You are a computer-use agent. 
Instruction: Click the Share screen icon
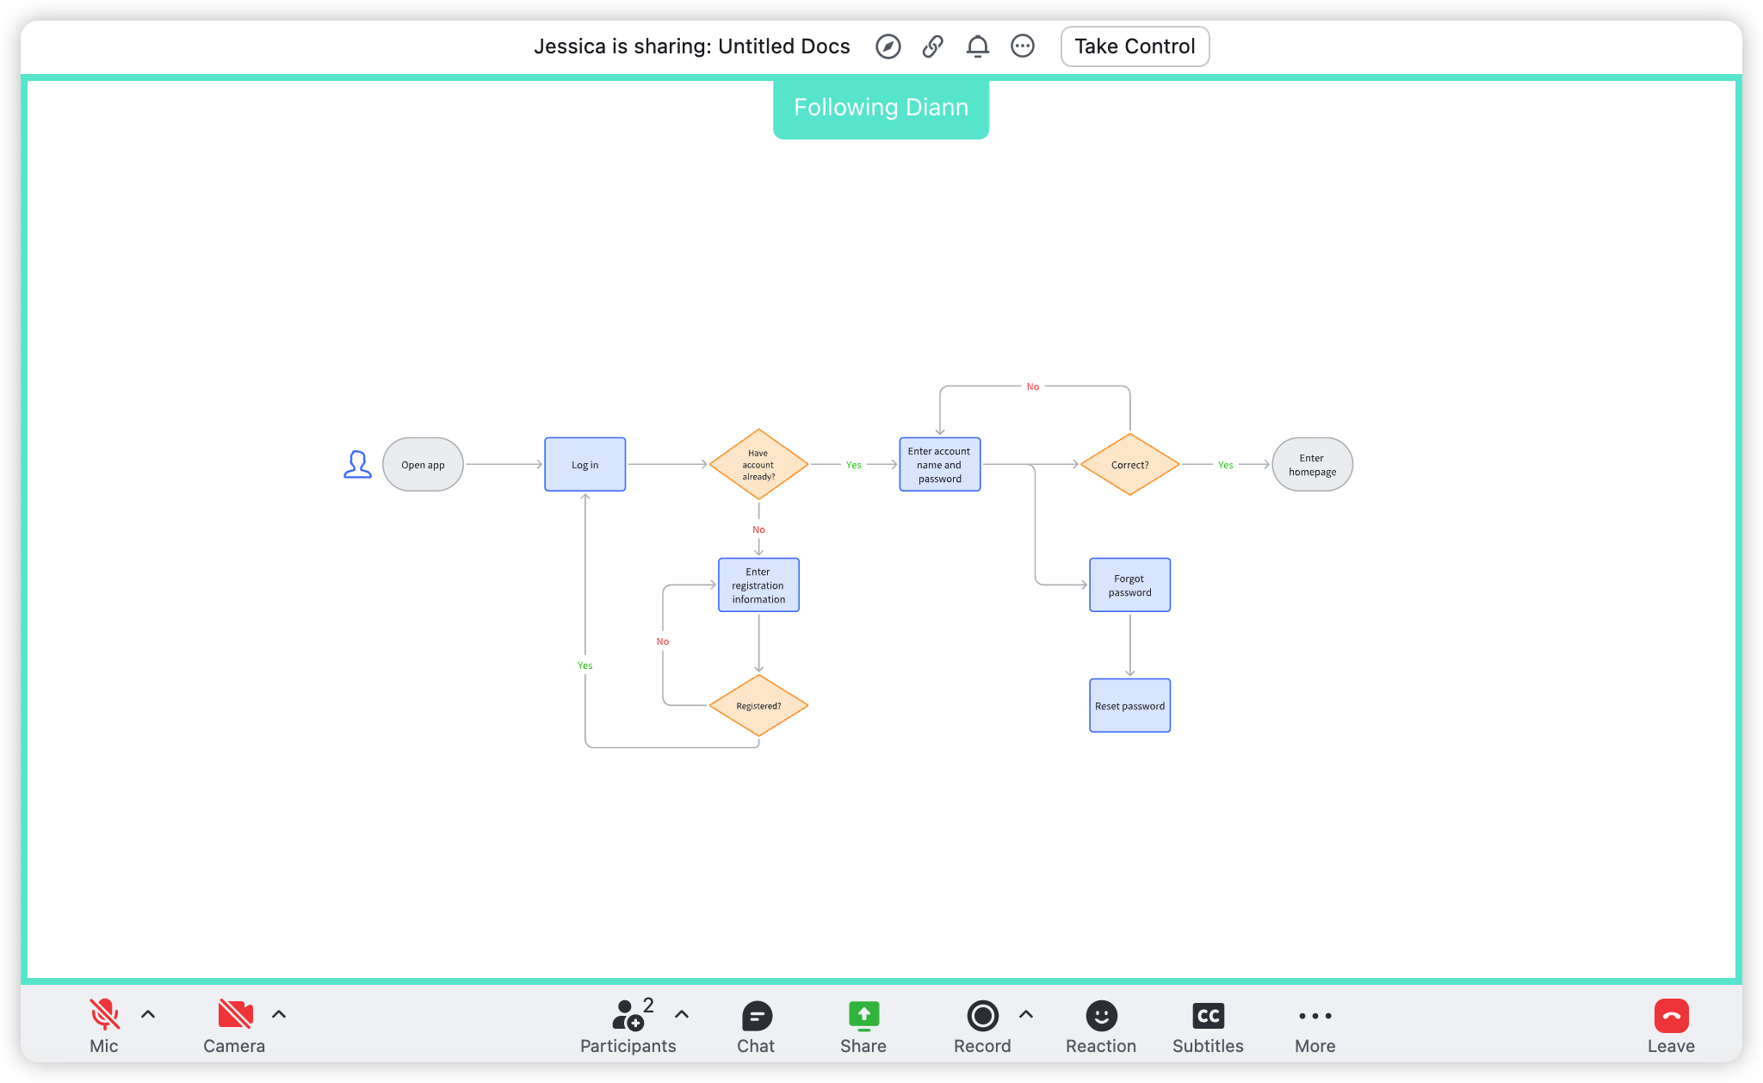pyautogui.click(x=863, y=1016)
